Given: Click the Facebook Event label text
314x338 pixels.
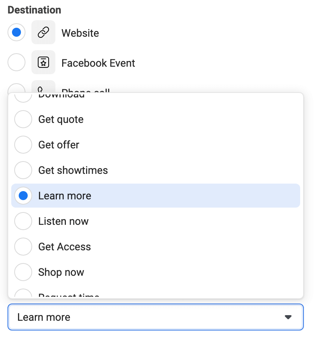Looking at the screenshot, I should coord(98,63).
